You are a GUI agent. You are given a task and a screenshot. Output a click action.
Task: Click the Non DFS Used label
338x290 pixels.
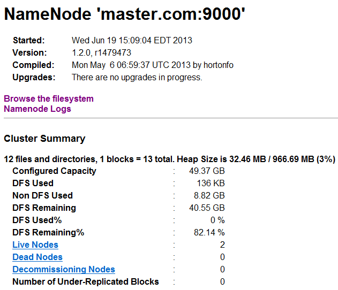[x=43, y=195]
